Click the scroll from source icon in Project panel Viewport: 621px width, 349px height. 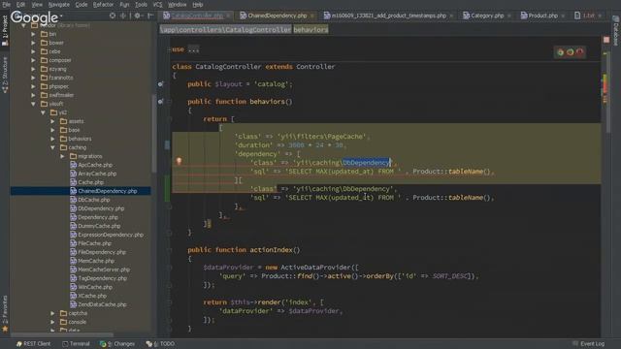click(x=113, y=16)
